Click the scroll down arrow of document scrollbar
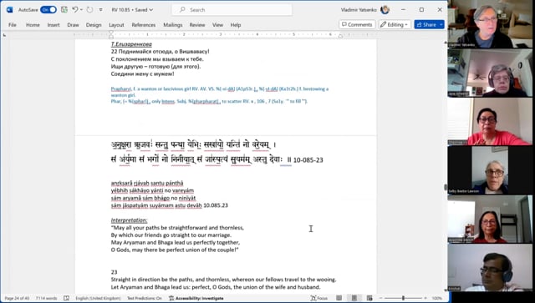Viewport: 535px width, 303px height. click(446, 290)
